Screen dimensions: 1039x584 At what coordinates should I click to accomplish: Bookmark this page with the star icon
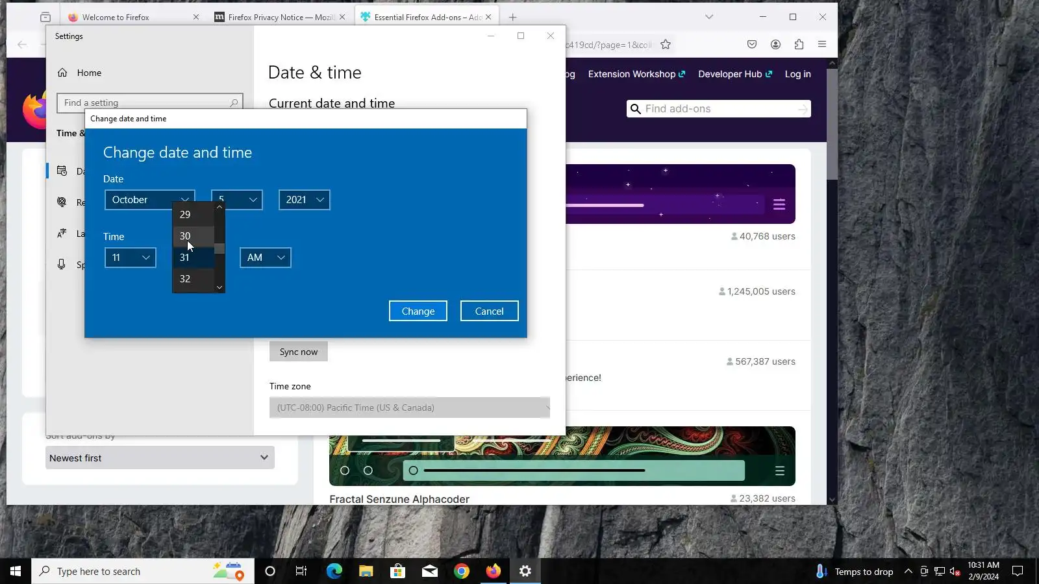(x=666, y=45)
